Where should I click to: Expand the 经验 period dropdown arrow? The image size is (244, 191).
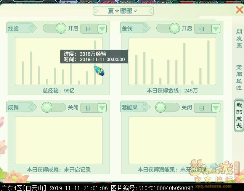(x=102, y=29)
